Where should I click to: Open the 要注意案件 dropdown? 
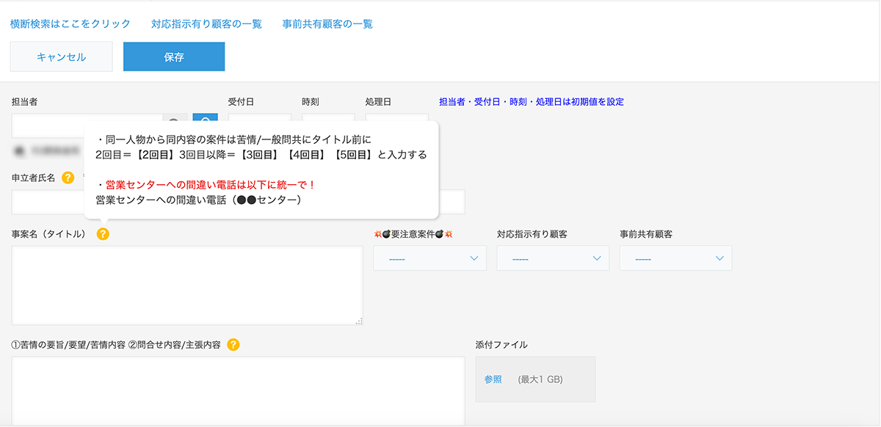tap(429, 258)
